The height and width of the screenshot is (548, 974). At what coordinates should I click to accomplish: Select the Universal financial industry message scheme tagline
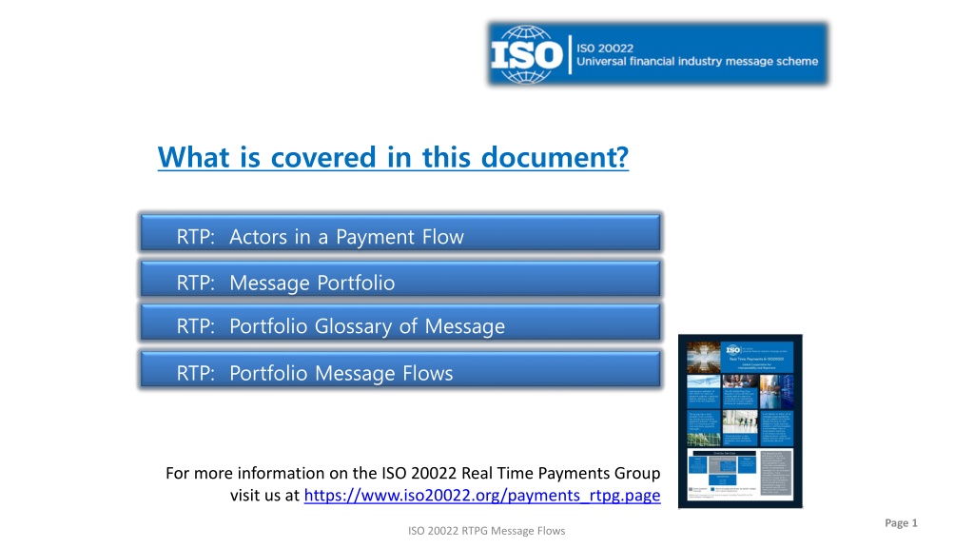[x=697, y=61]
